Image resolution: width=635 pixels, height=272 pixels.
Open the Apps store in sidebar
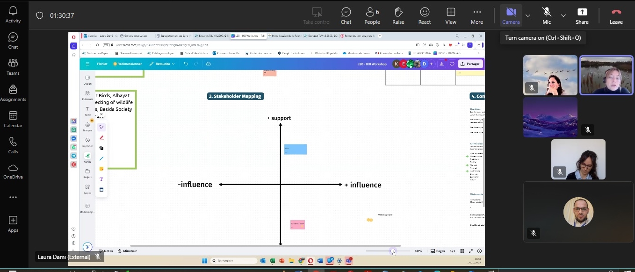pyautogui.click(x=13, y=223)
